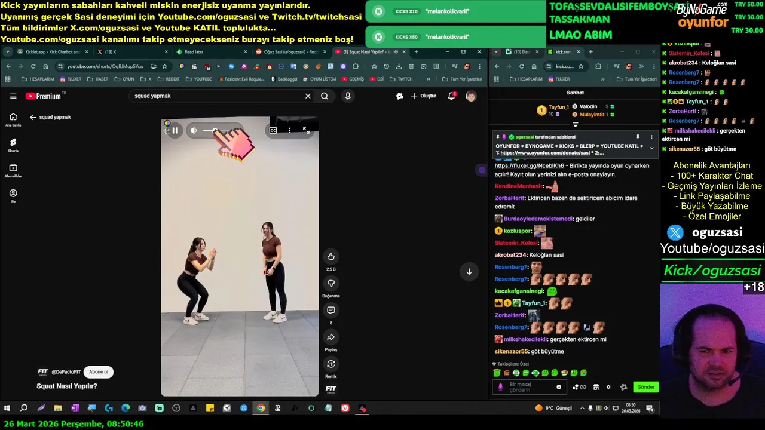Screen dimensions: 765x430
Task: Open Shorts in YouTube sidebar
Action: pyautogui.click(x=13, y=145)
